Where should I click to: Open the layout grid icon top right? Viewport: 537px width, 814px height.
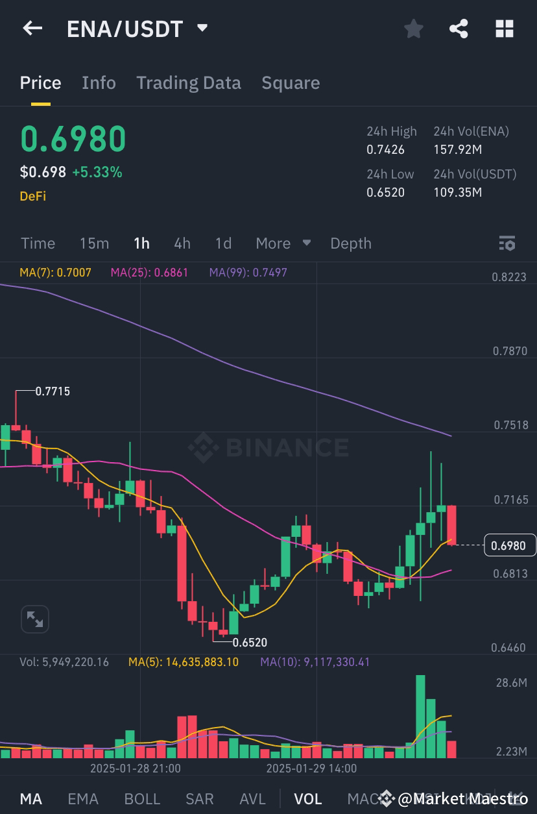point(504,29)
